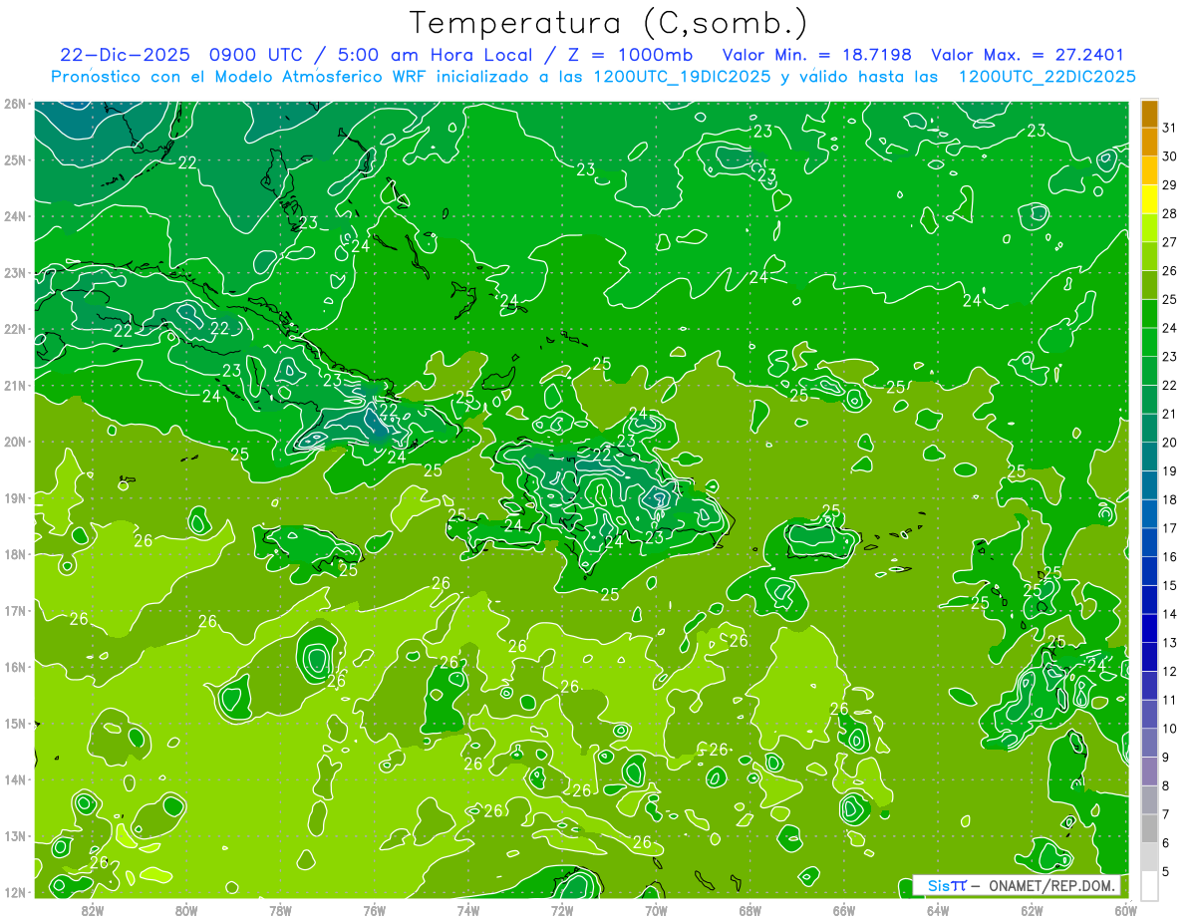
Task: Click the 70W longitude axis label
Action: pos(656,910)
